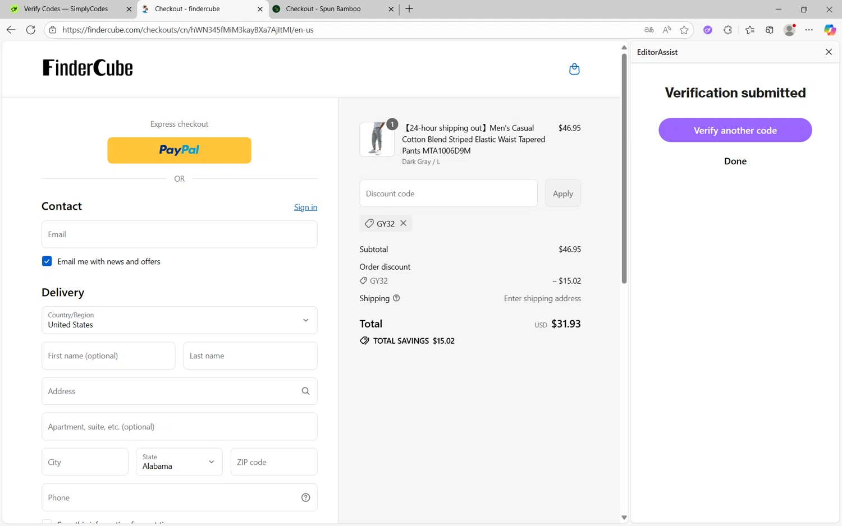Viewport: 842px width, 526px height.
Task: Open the purple EditorAssist extension icon
Action: (708, 30)
